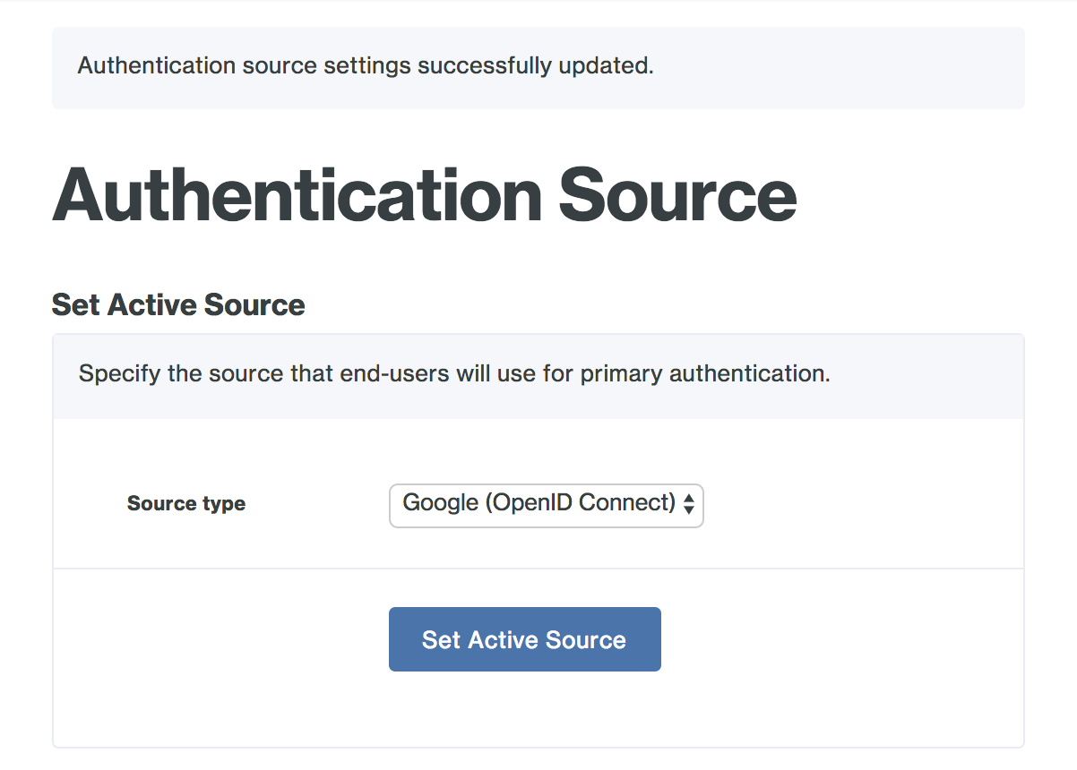This screenshot has width=1077, height=770.
Task: Activate the blue Set Active Source control
Action: click(524, 639)
